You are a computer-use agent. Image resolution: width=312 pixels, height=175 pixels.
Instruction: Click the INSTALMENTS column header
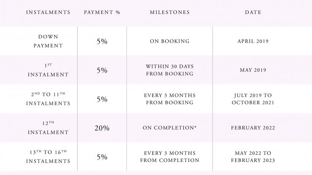(48, 12)
